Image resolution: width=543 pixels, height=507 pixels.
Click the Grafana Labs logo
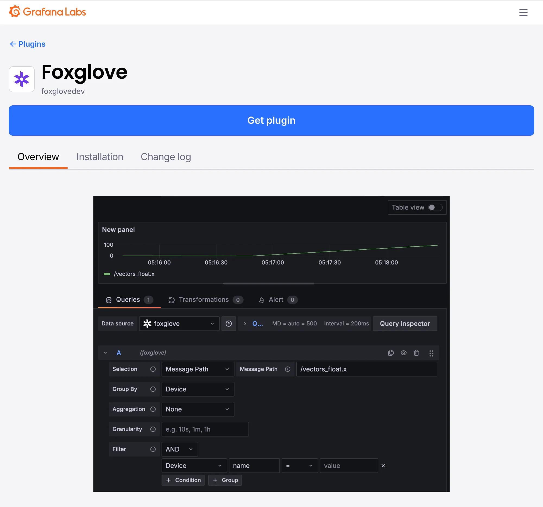point(47,12)
